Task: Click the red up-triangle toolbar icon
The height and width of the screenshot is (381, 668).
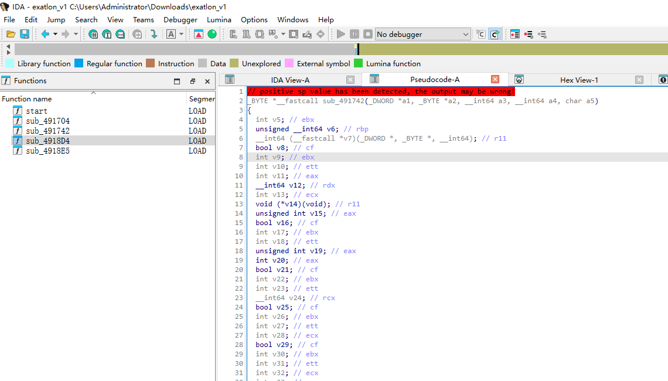Action: [199, 35]
